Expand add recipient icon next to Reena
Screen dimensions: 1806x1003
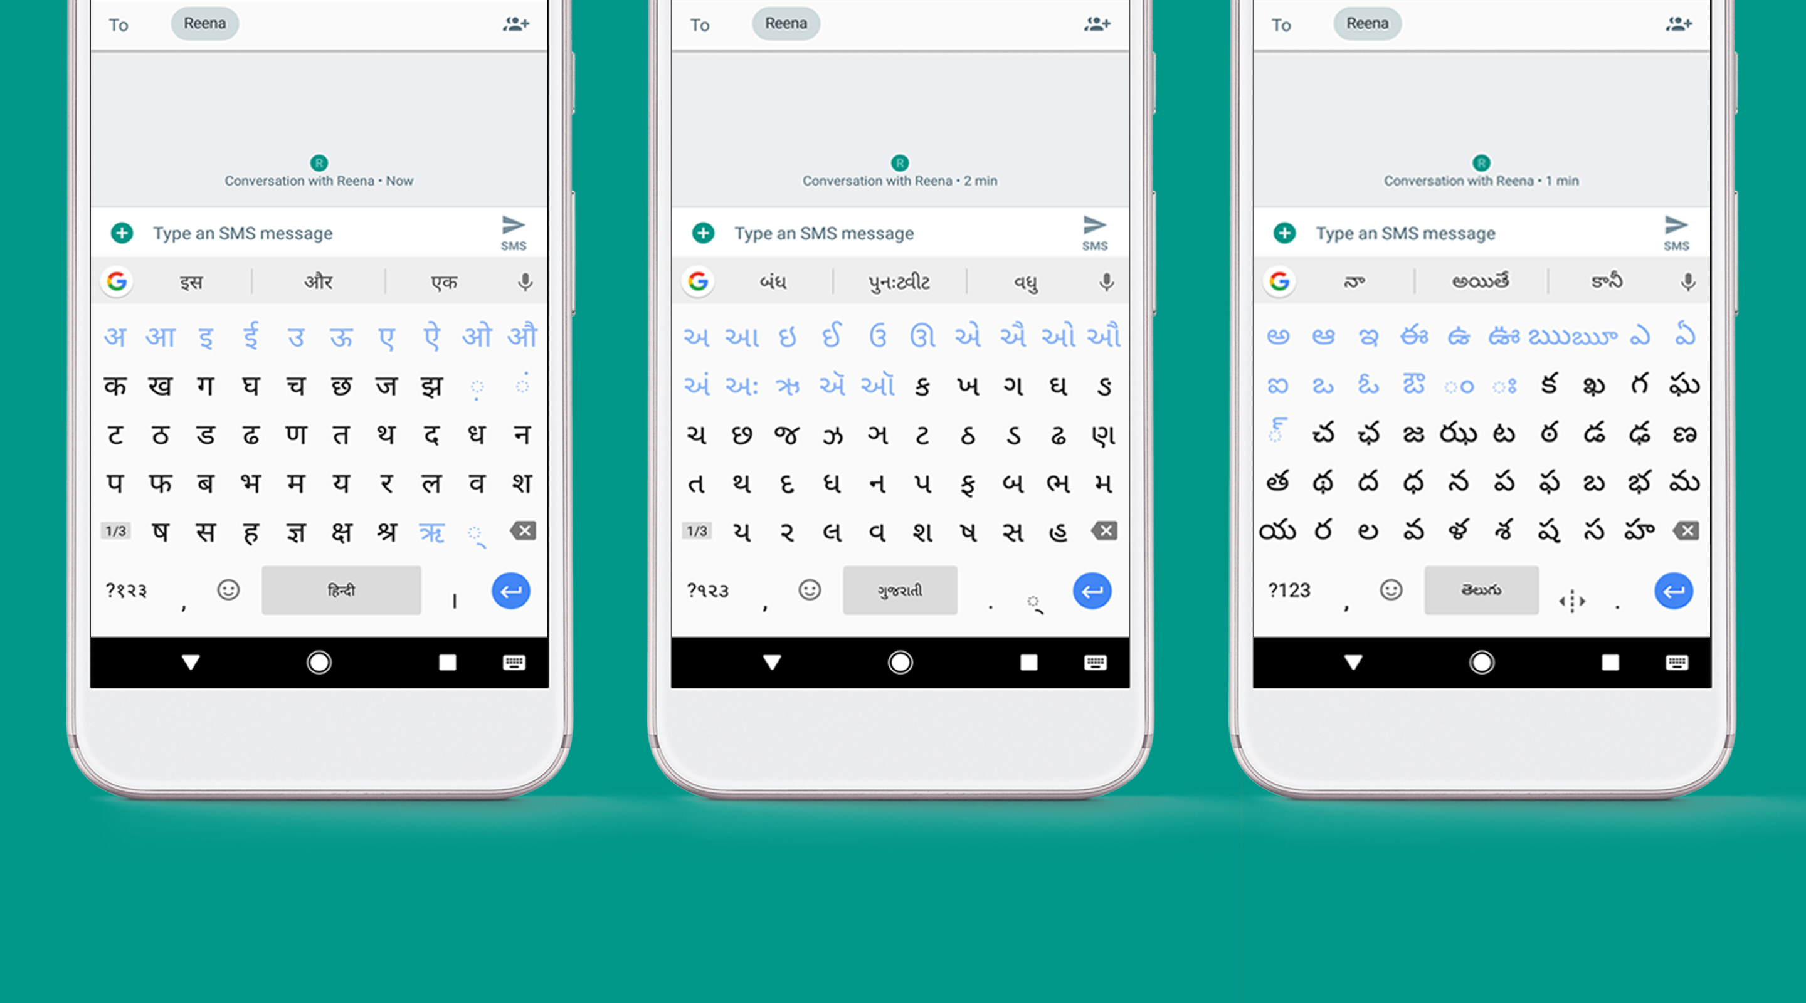point(516,23)
